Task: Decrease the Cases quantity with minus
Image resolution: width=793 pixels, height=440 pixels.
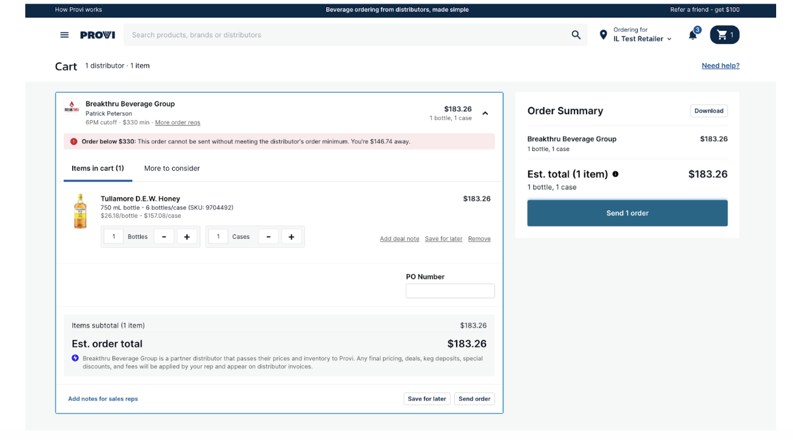Action: pyautogui.click(x=268, y=236)
